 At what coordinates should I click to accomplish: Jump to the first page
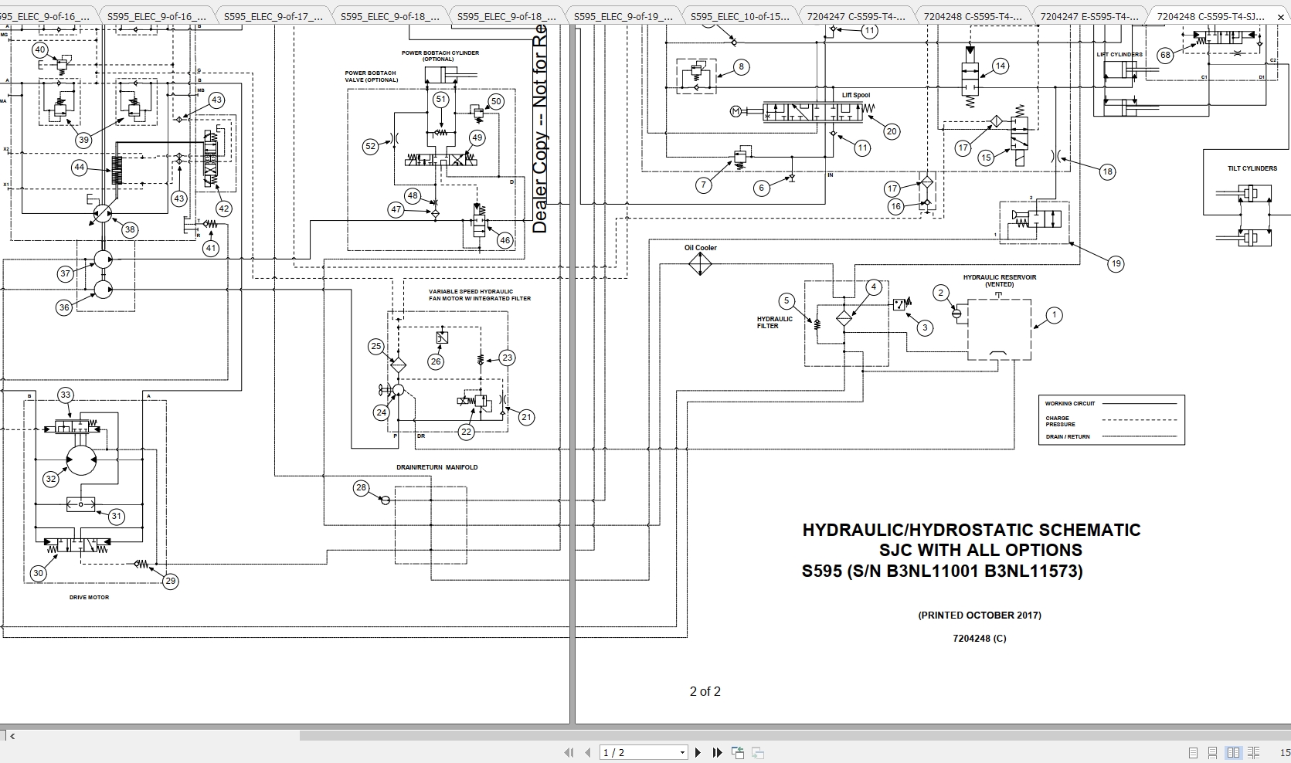pos(569,751)
